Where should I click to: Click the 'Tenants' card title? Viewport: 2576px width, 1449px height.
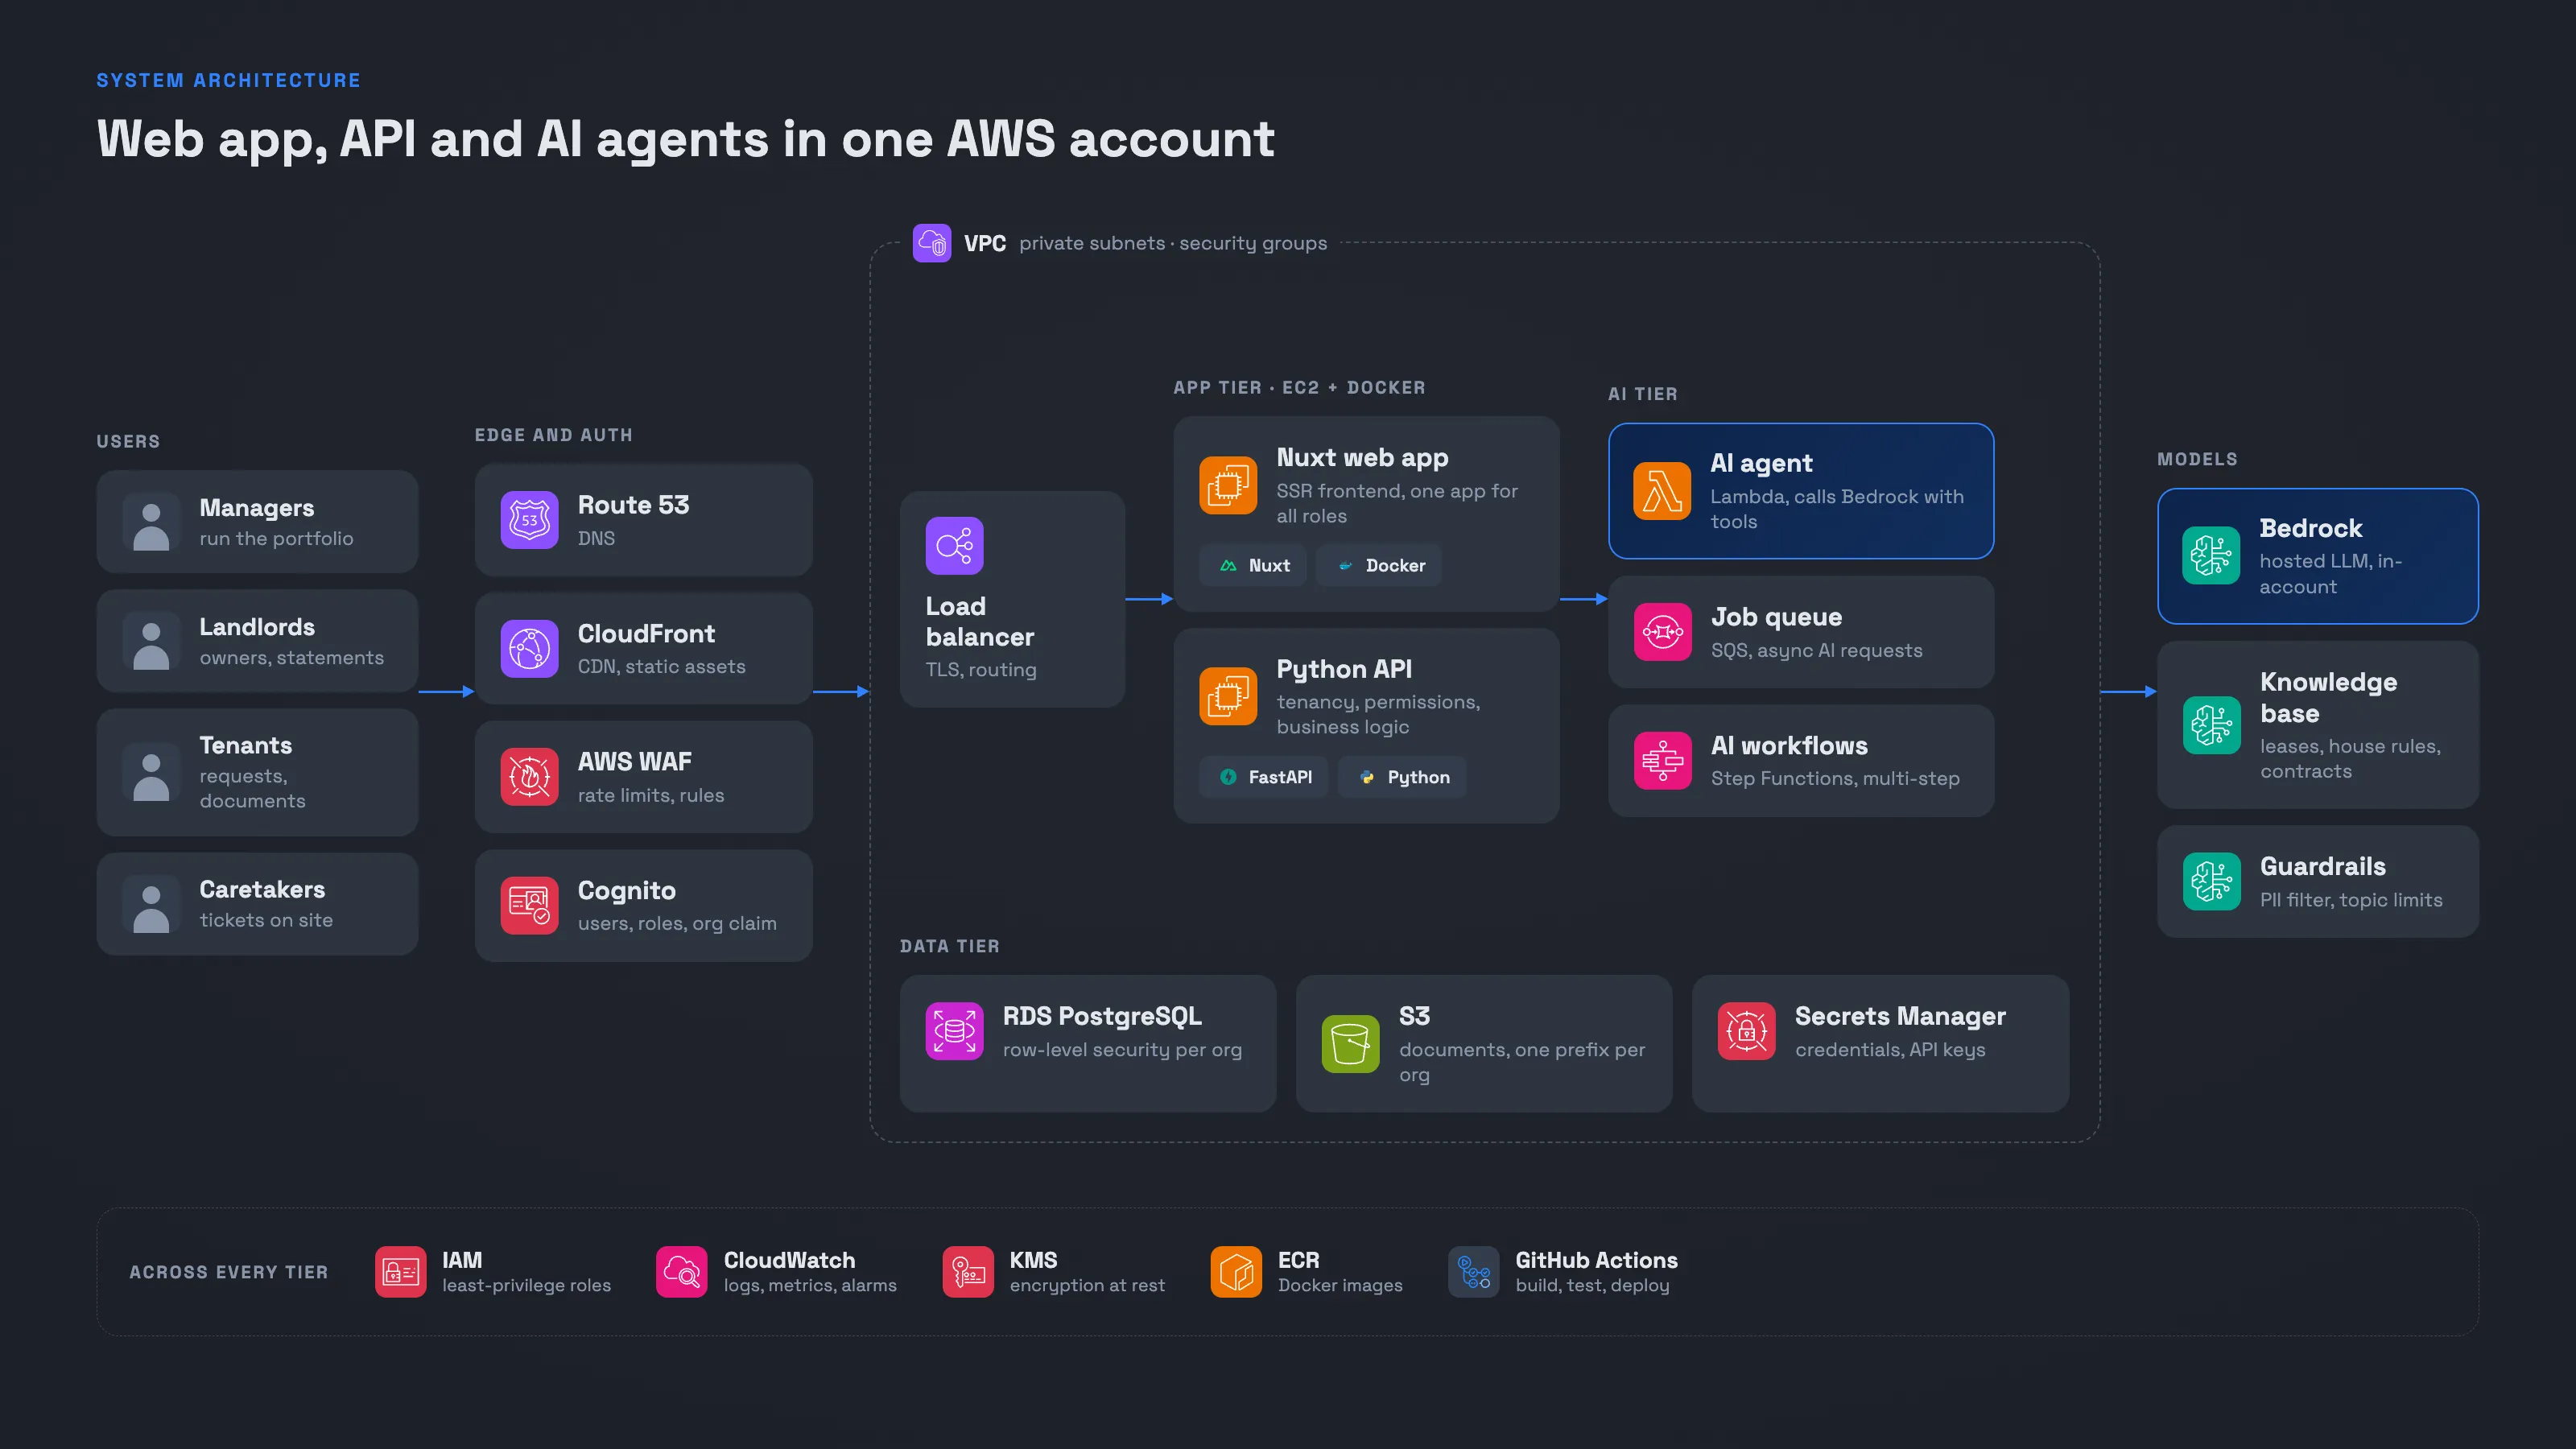[x=245, y=746]
